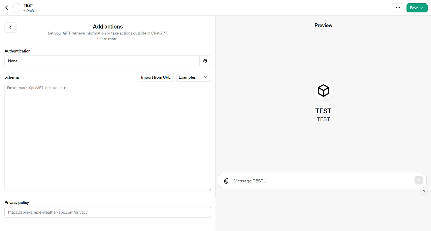Viewport: 431px width, 231px height.
Task: Click the TEST name in Preview
Action: (323, 111)
